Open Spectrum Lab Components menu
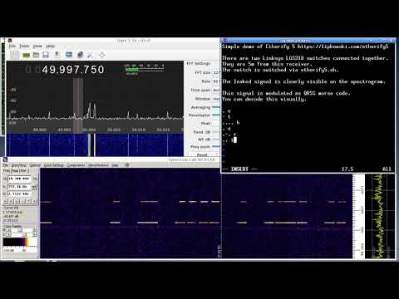 point(76,165)
